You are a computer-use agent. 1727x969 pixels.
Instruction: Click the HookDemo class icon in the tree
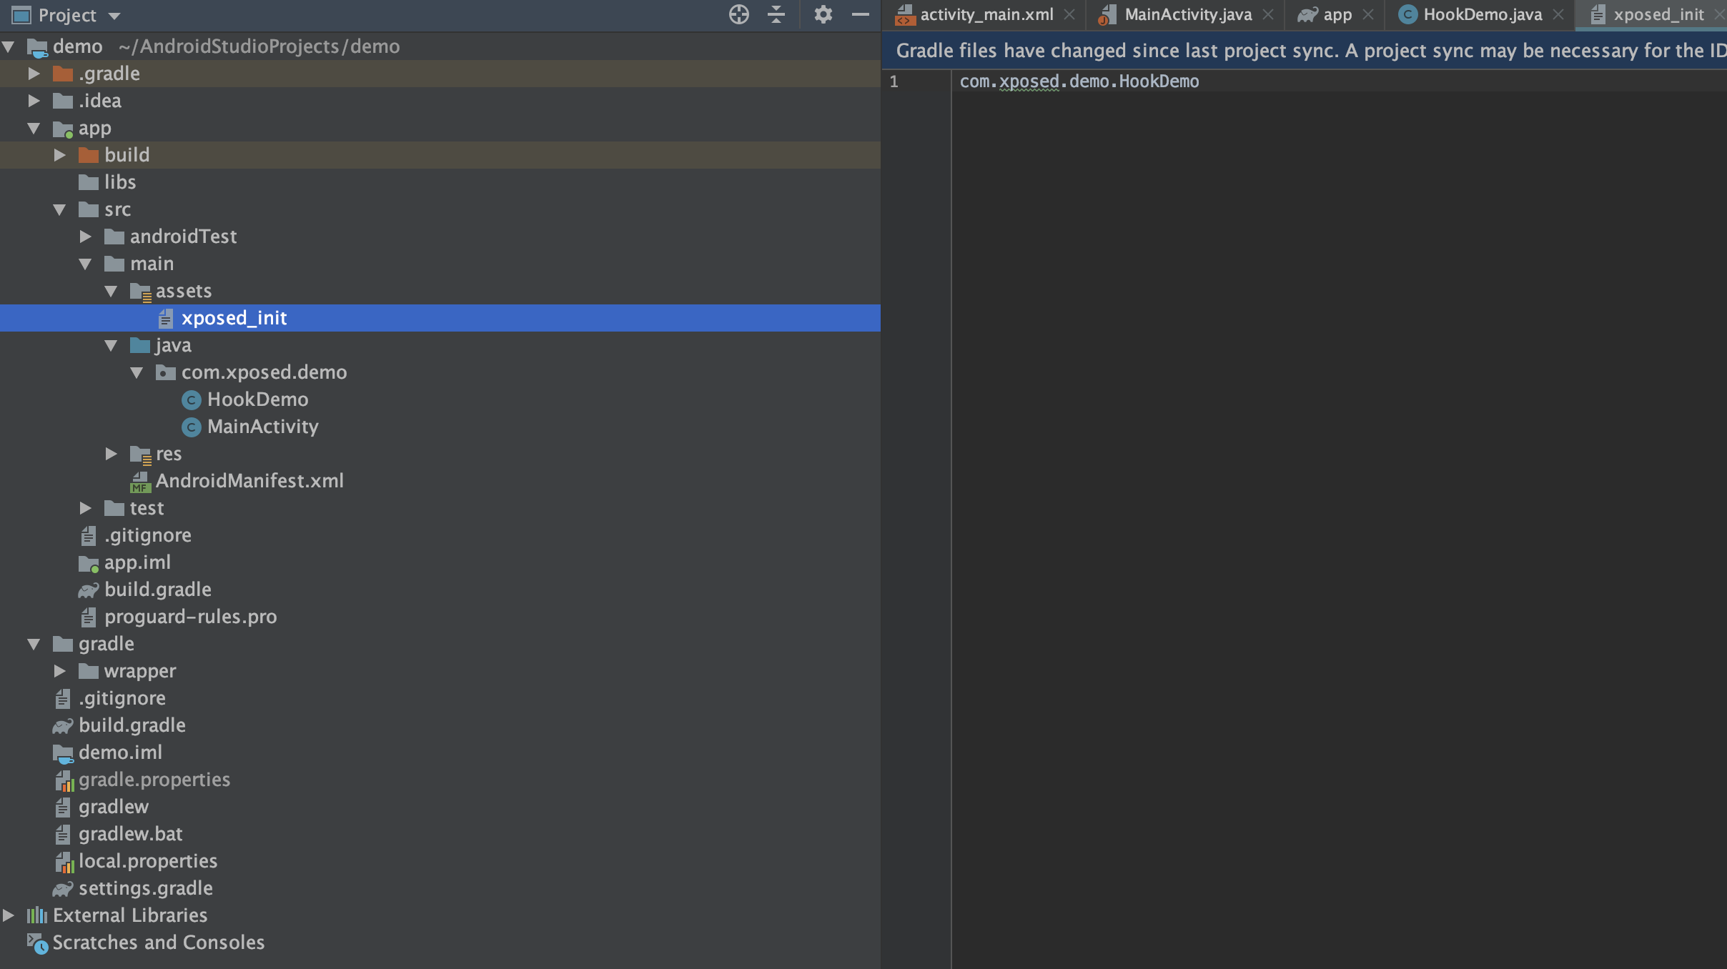coord(191,399)
